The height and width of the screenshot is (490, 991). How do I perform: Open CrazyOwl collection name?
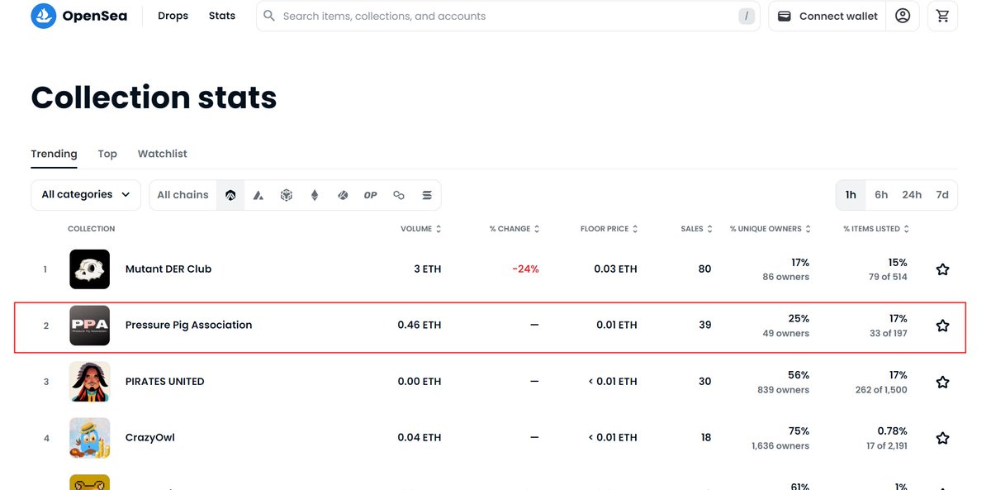click(x=150, y=438)
